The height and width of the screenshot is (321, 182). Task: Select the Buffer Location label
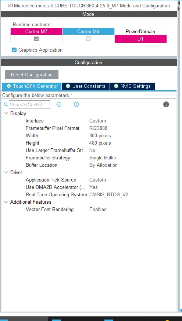click(x=42, y=165)
